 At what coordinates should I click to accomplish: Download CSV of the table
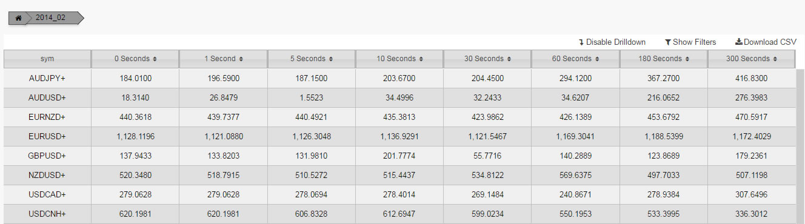766,42
